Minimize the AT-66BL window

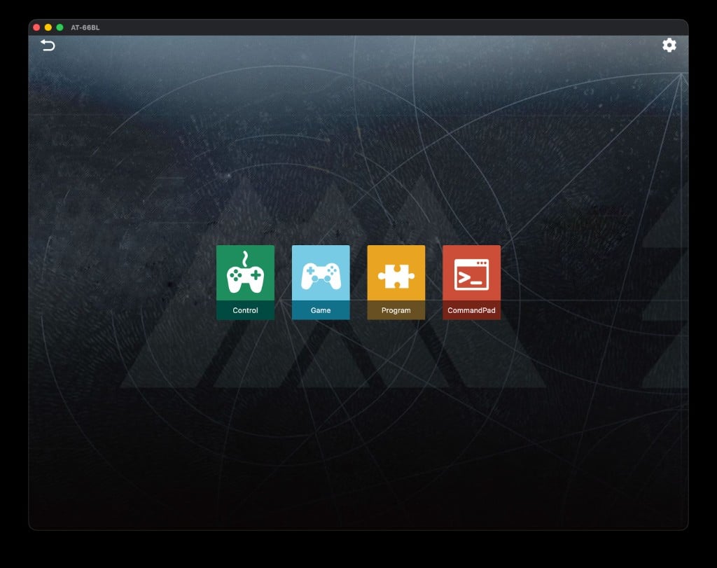[x=48, y=27]
